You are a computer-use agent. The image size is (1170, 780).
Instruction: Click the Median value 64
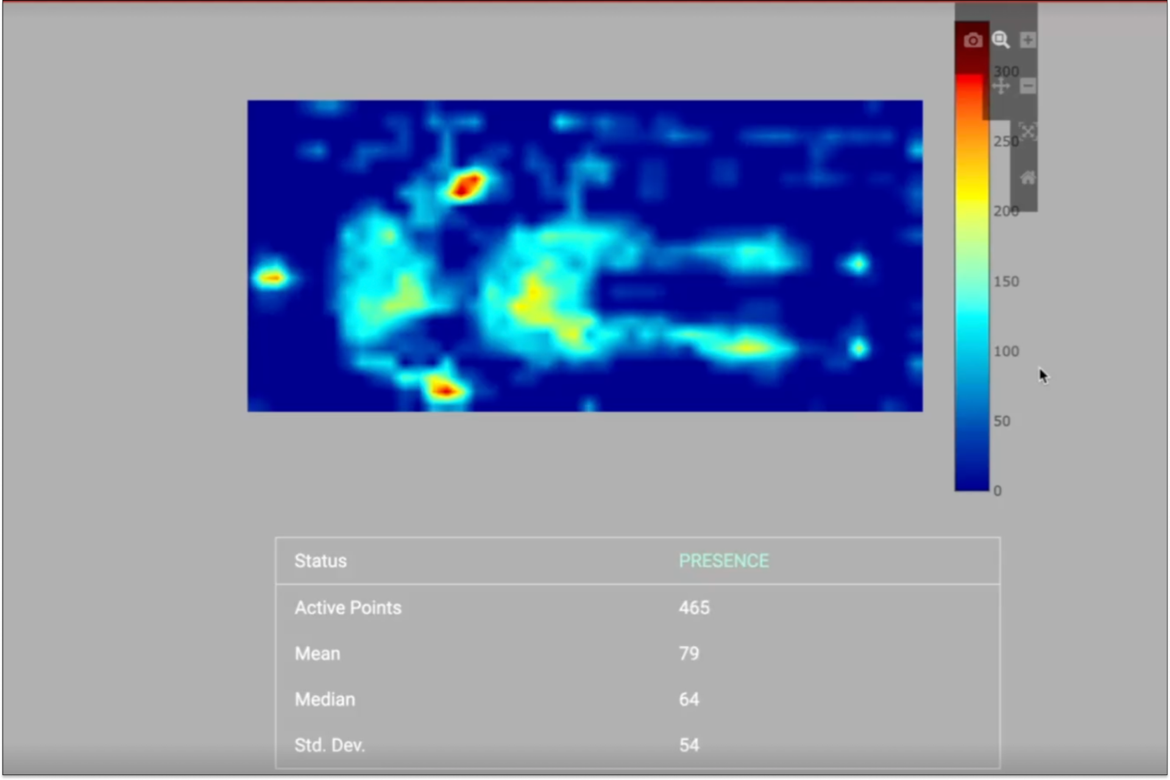(x=689, y=699)
